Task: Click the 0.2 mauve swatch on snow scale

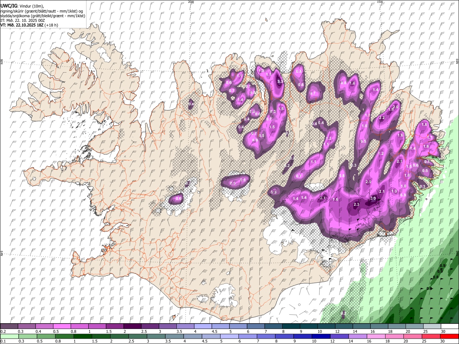Action: (9, 326)
